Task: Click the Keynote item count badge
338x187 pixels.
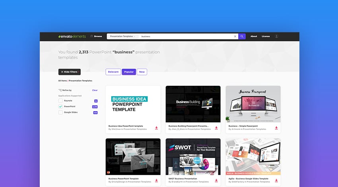Action: 96,101
